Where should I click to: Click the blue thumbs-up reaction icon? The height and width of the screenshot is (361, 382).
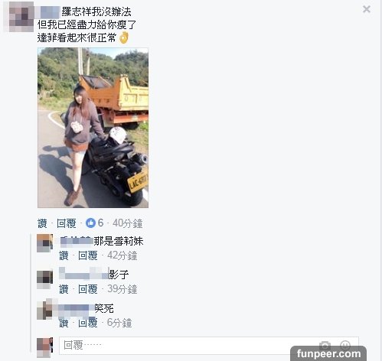[90, 223]
